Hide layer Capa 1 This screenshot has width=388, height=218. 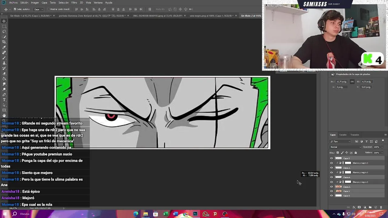point(331,191)
